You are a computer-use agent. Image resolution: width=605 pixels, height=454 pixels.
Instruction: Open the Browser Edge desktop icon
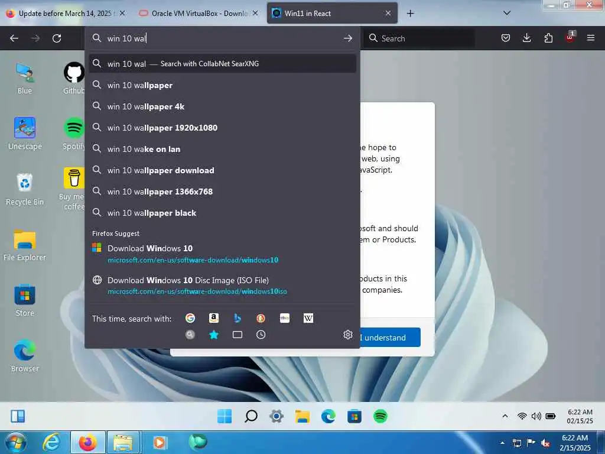click(x=25, y=356)
